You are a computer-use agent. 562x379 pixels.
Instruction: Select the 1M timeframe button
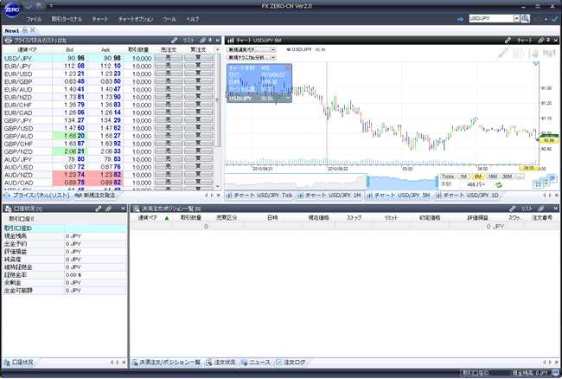463,177
